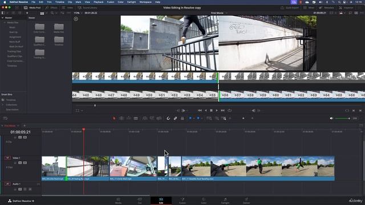This screenshot has height=205, width=365.
Task: Open the blue Marker color dropdown
Action: click(x=201, y=118)
